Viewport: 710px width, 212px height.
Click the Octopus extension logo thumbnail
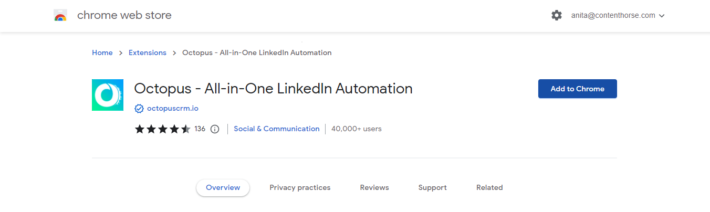tap(108, 95)
